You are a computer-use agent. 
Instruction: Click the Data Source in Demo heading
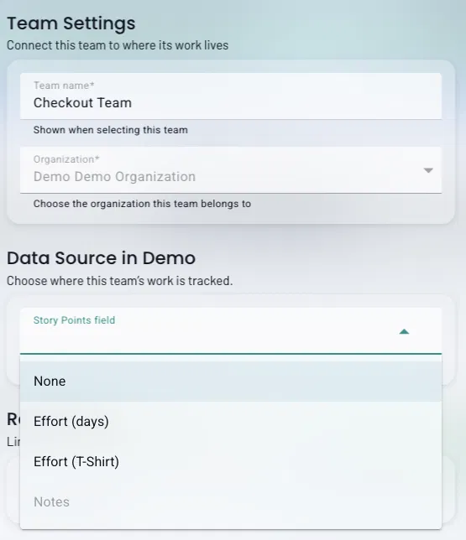point(101,258)
